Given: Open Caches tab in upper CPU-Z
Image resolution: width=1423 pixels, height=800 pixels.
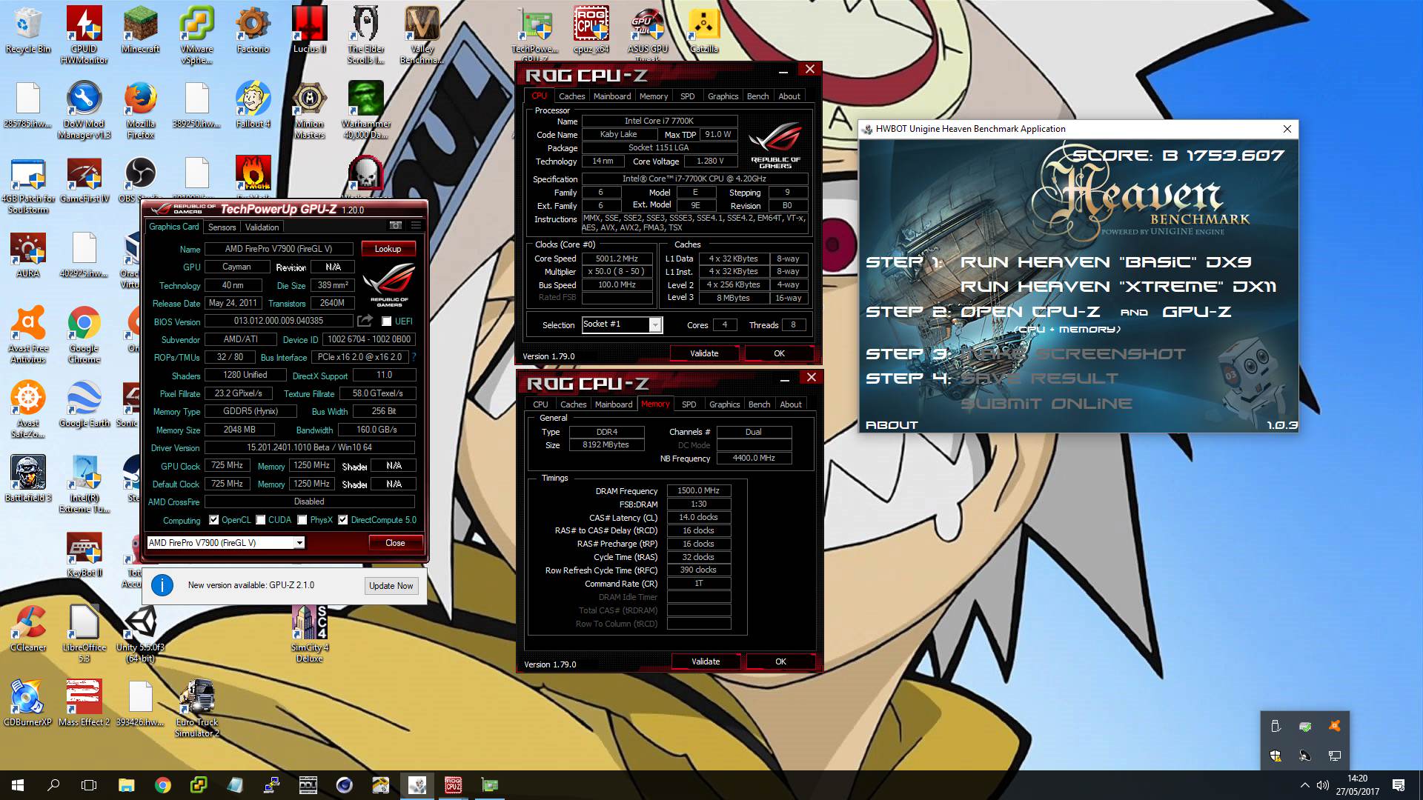Looking at the screenshot, I should [x=571, y=96].
